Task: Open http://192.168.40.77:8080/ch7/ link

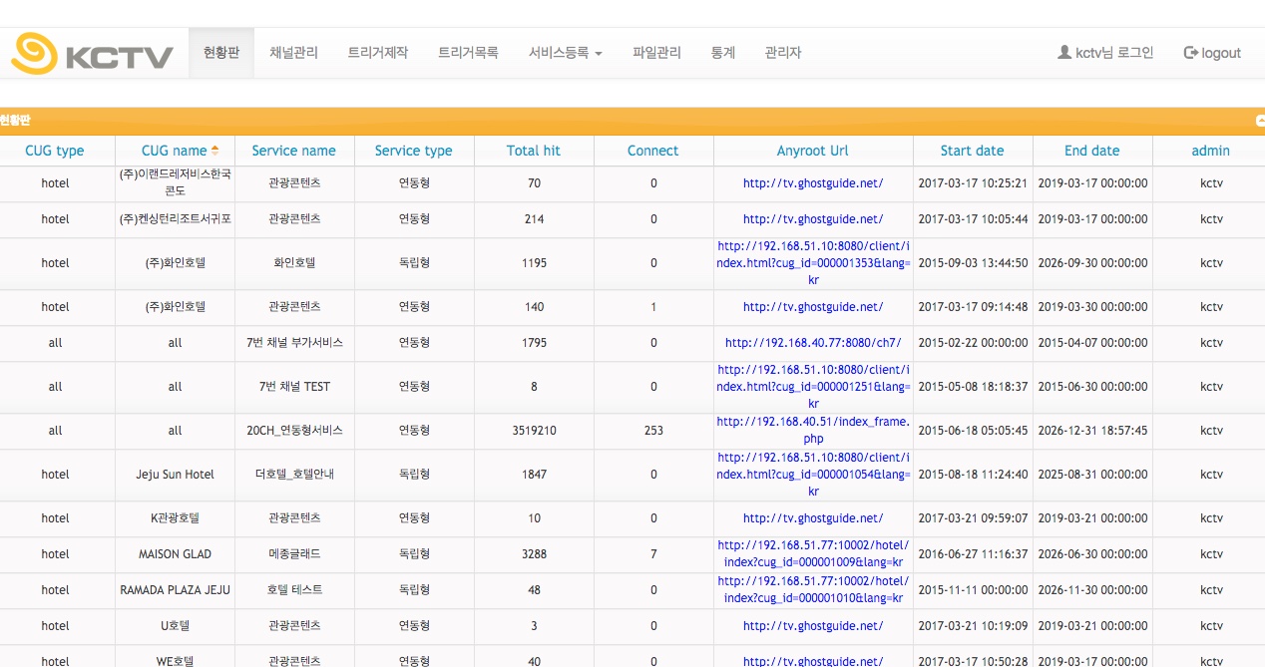Action: [813, 343]
